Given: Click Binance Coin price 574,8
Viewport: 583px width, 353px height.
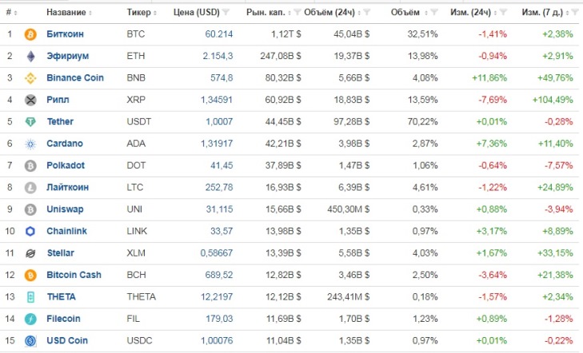Looking at the screenshot, I should coord(222,78).
